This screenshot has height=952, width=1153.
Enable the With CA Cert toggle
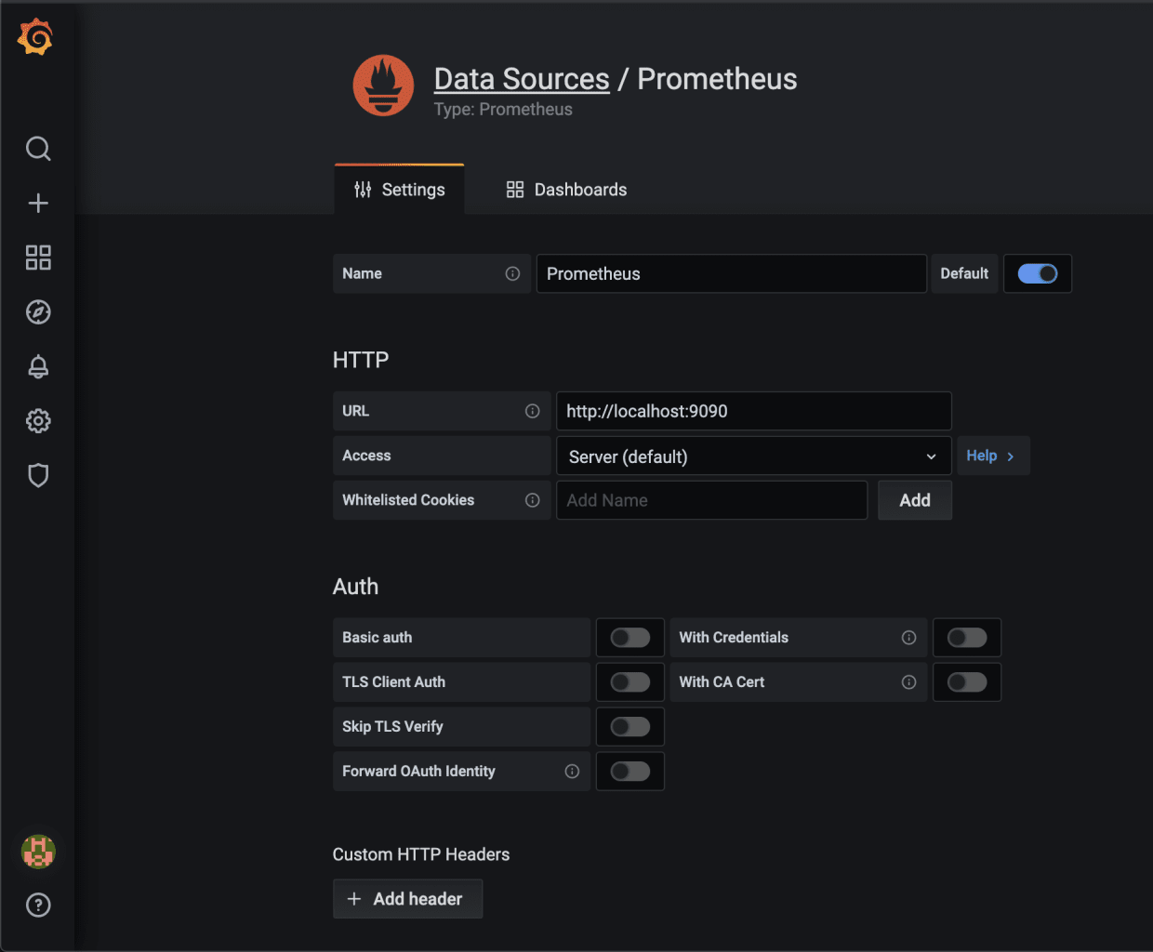coord(967,682)
